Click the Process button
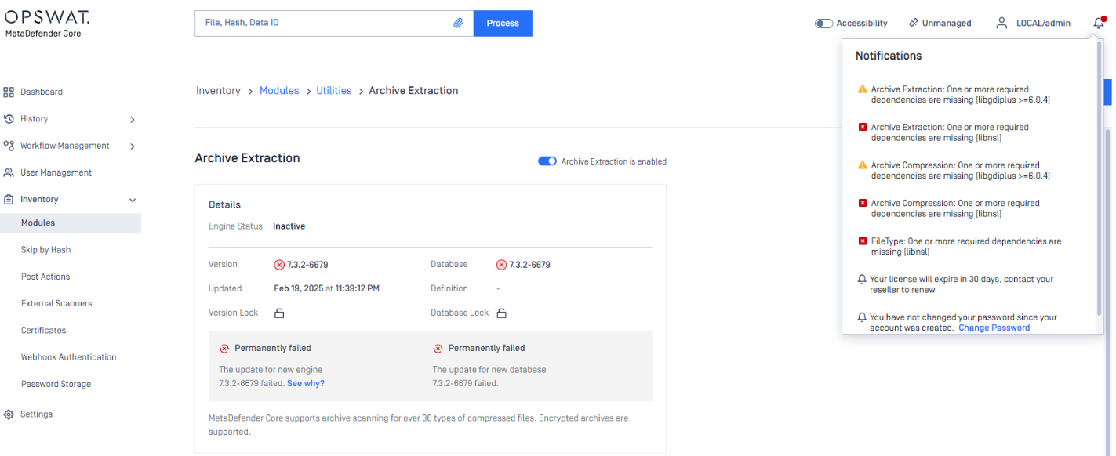The height and width of the screenshot is (456, 1116). 503,24
